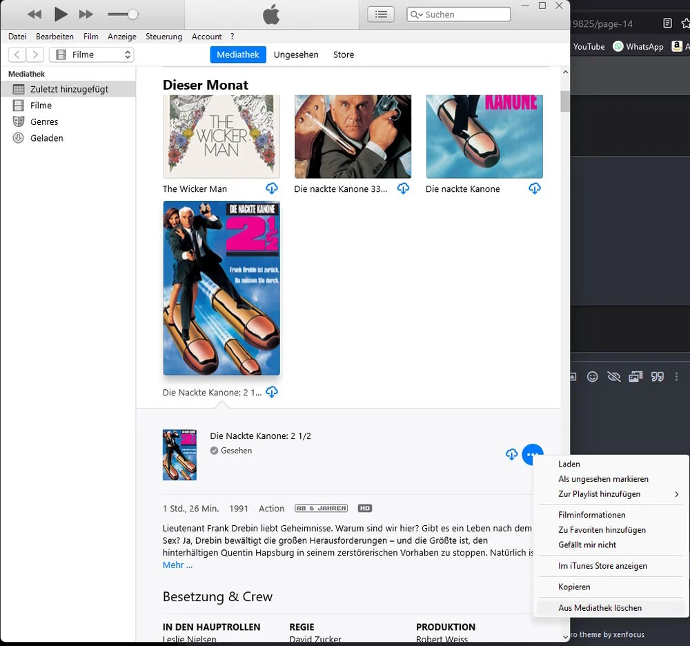
Task: Click the play button
Action: [60, 14]
